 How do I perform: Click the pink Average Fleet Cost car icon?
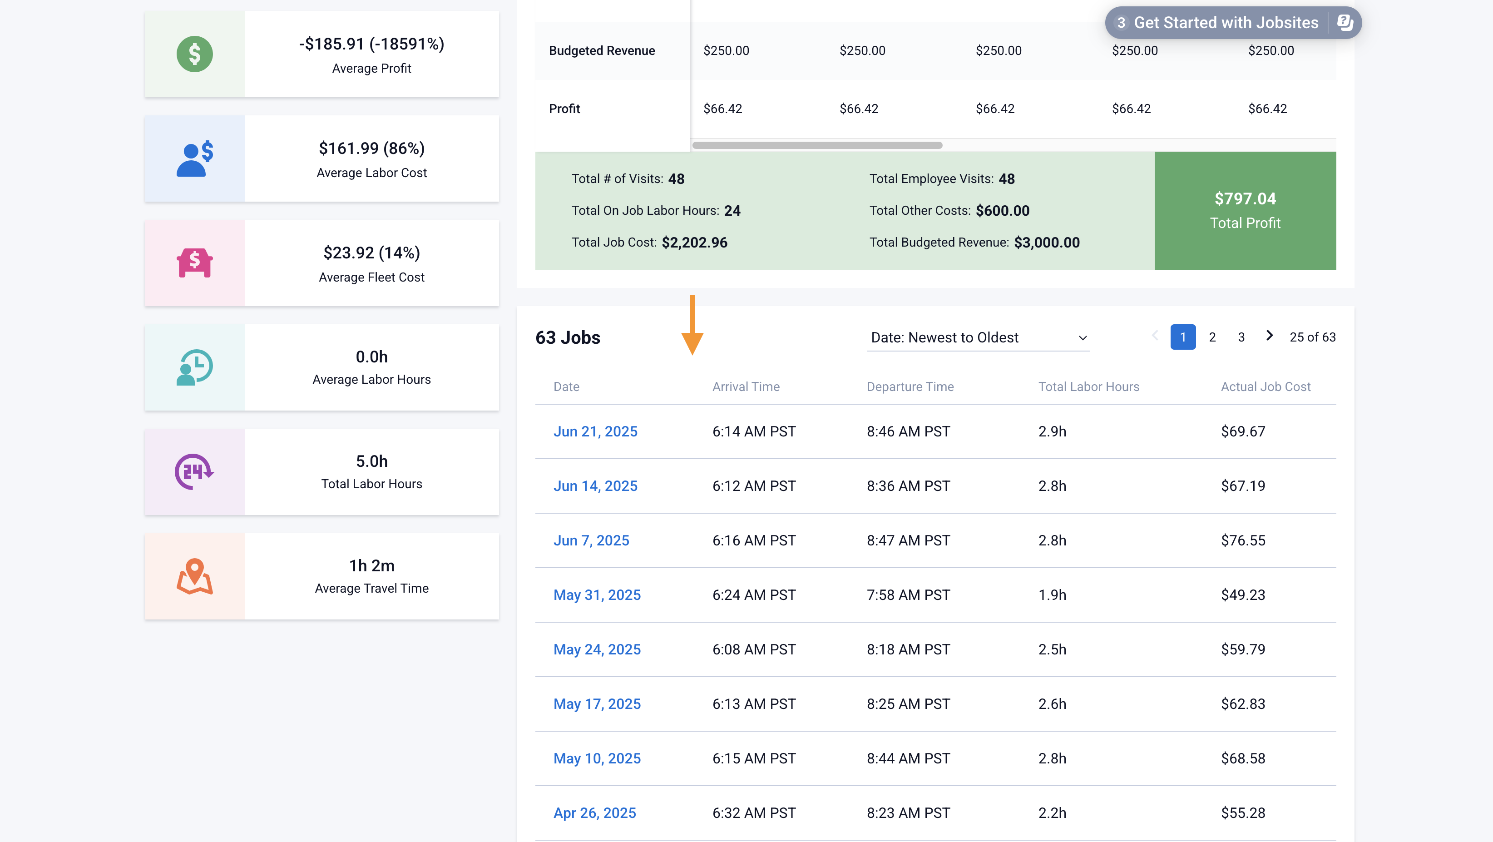pos(194,263)
